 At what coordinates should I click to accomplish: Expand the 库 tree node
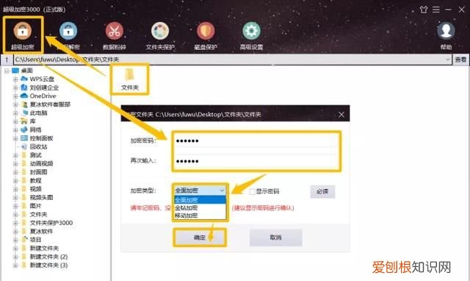click(15, 121)
